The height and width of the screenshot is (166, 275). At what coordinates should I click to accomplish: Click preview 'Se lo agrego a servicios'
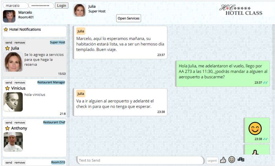tap(44, 60)
